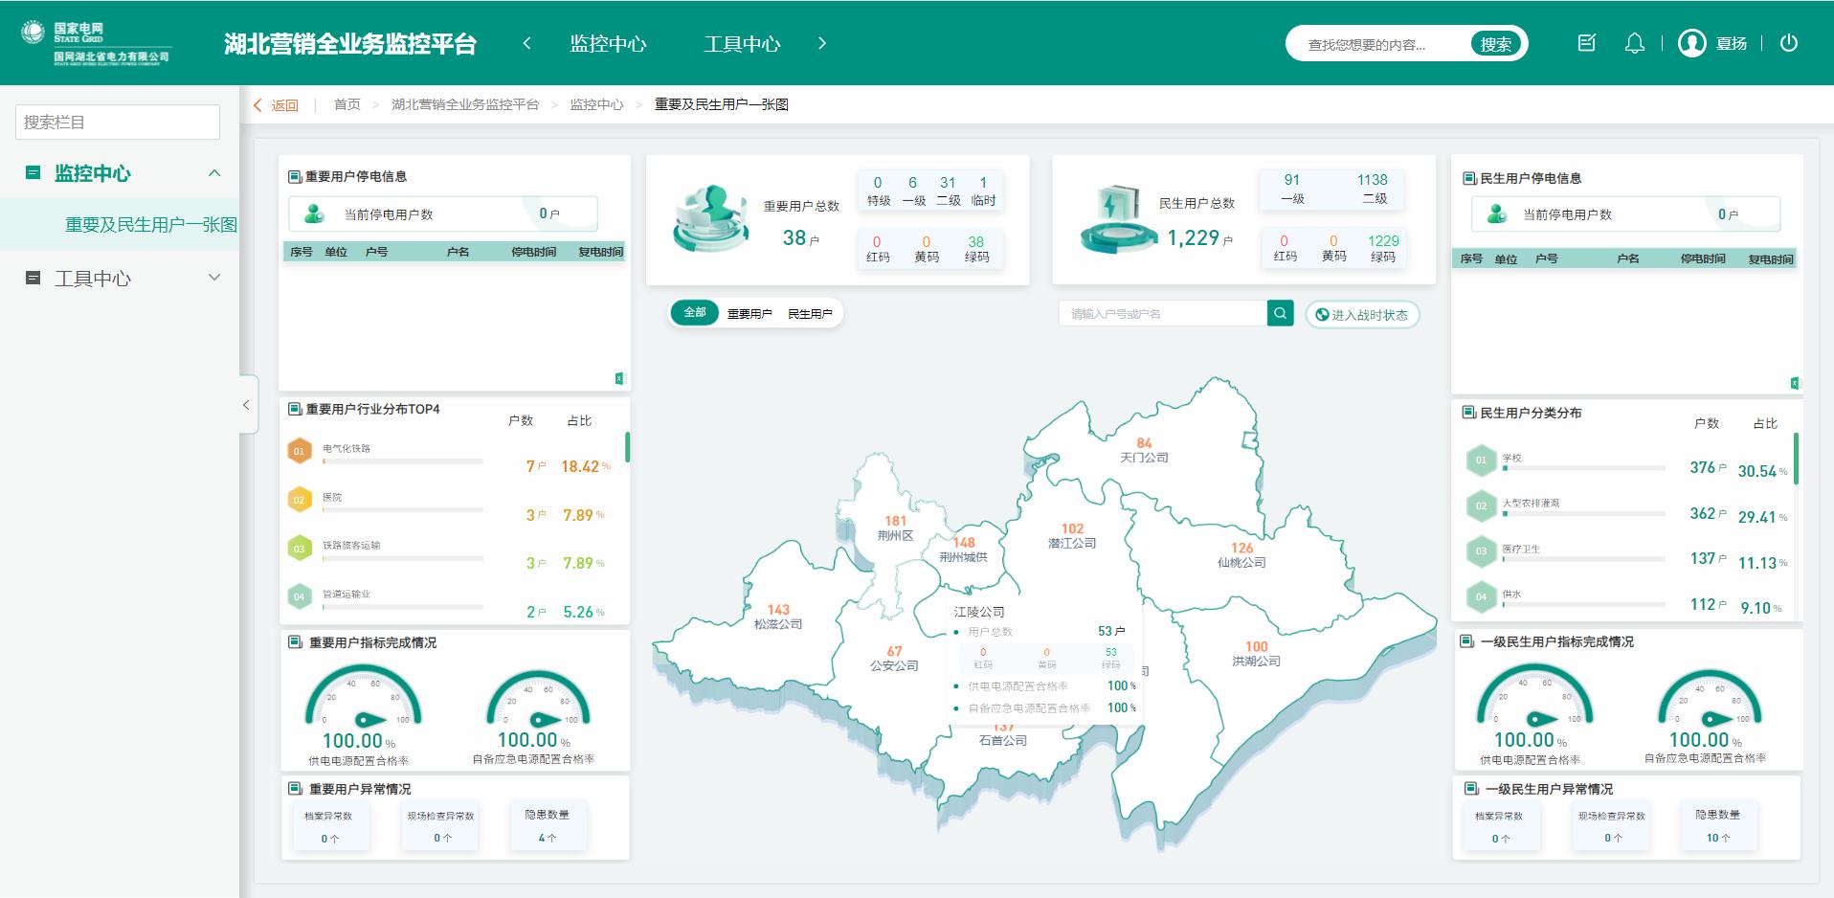This screenshot has width=1834, height=898.
Task: Open the notes edit icon in header
Action: click(x=1586, y=43)
